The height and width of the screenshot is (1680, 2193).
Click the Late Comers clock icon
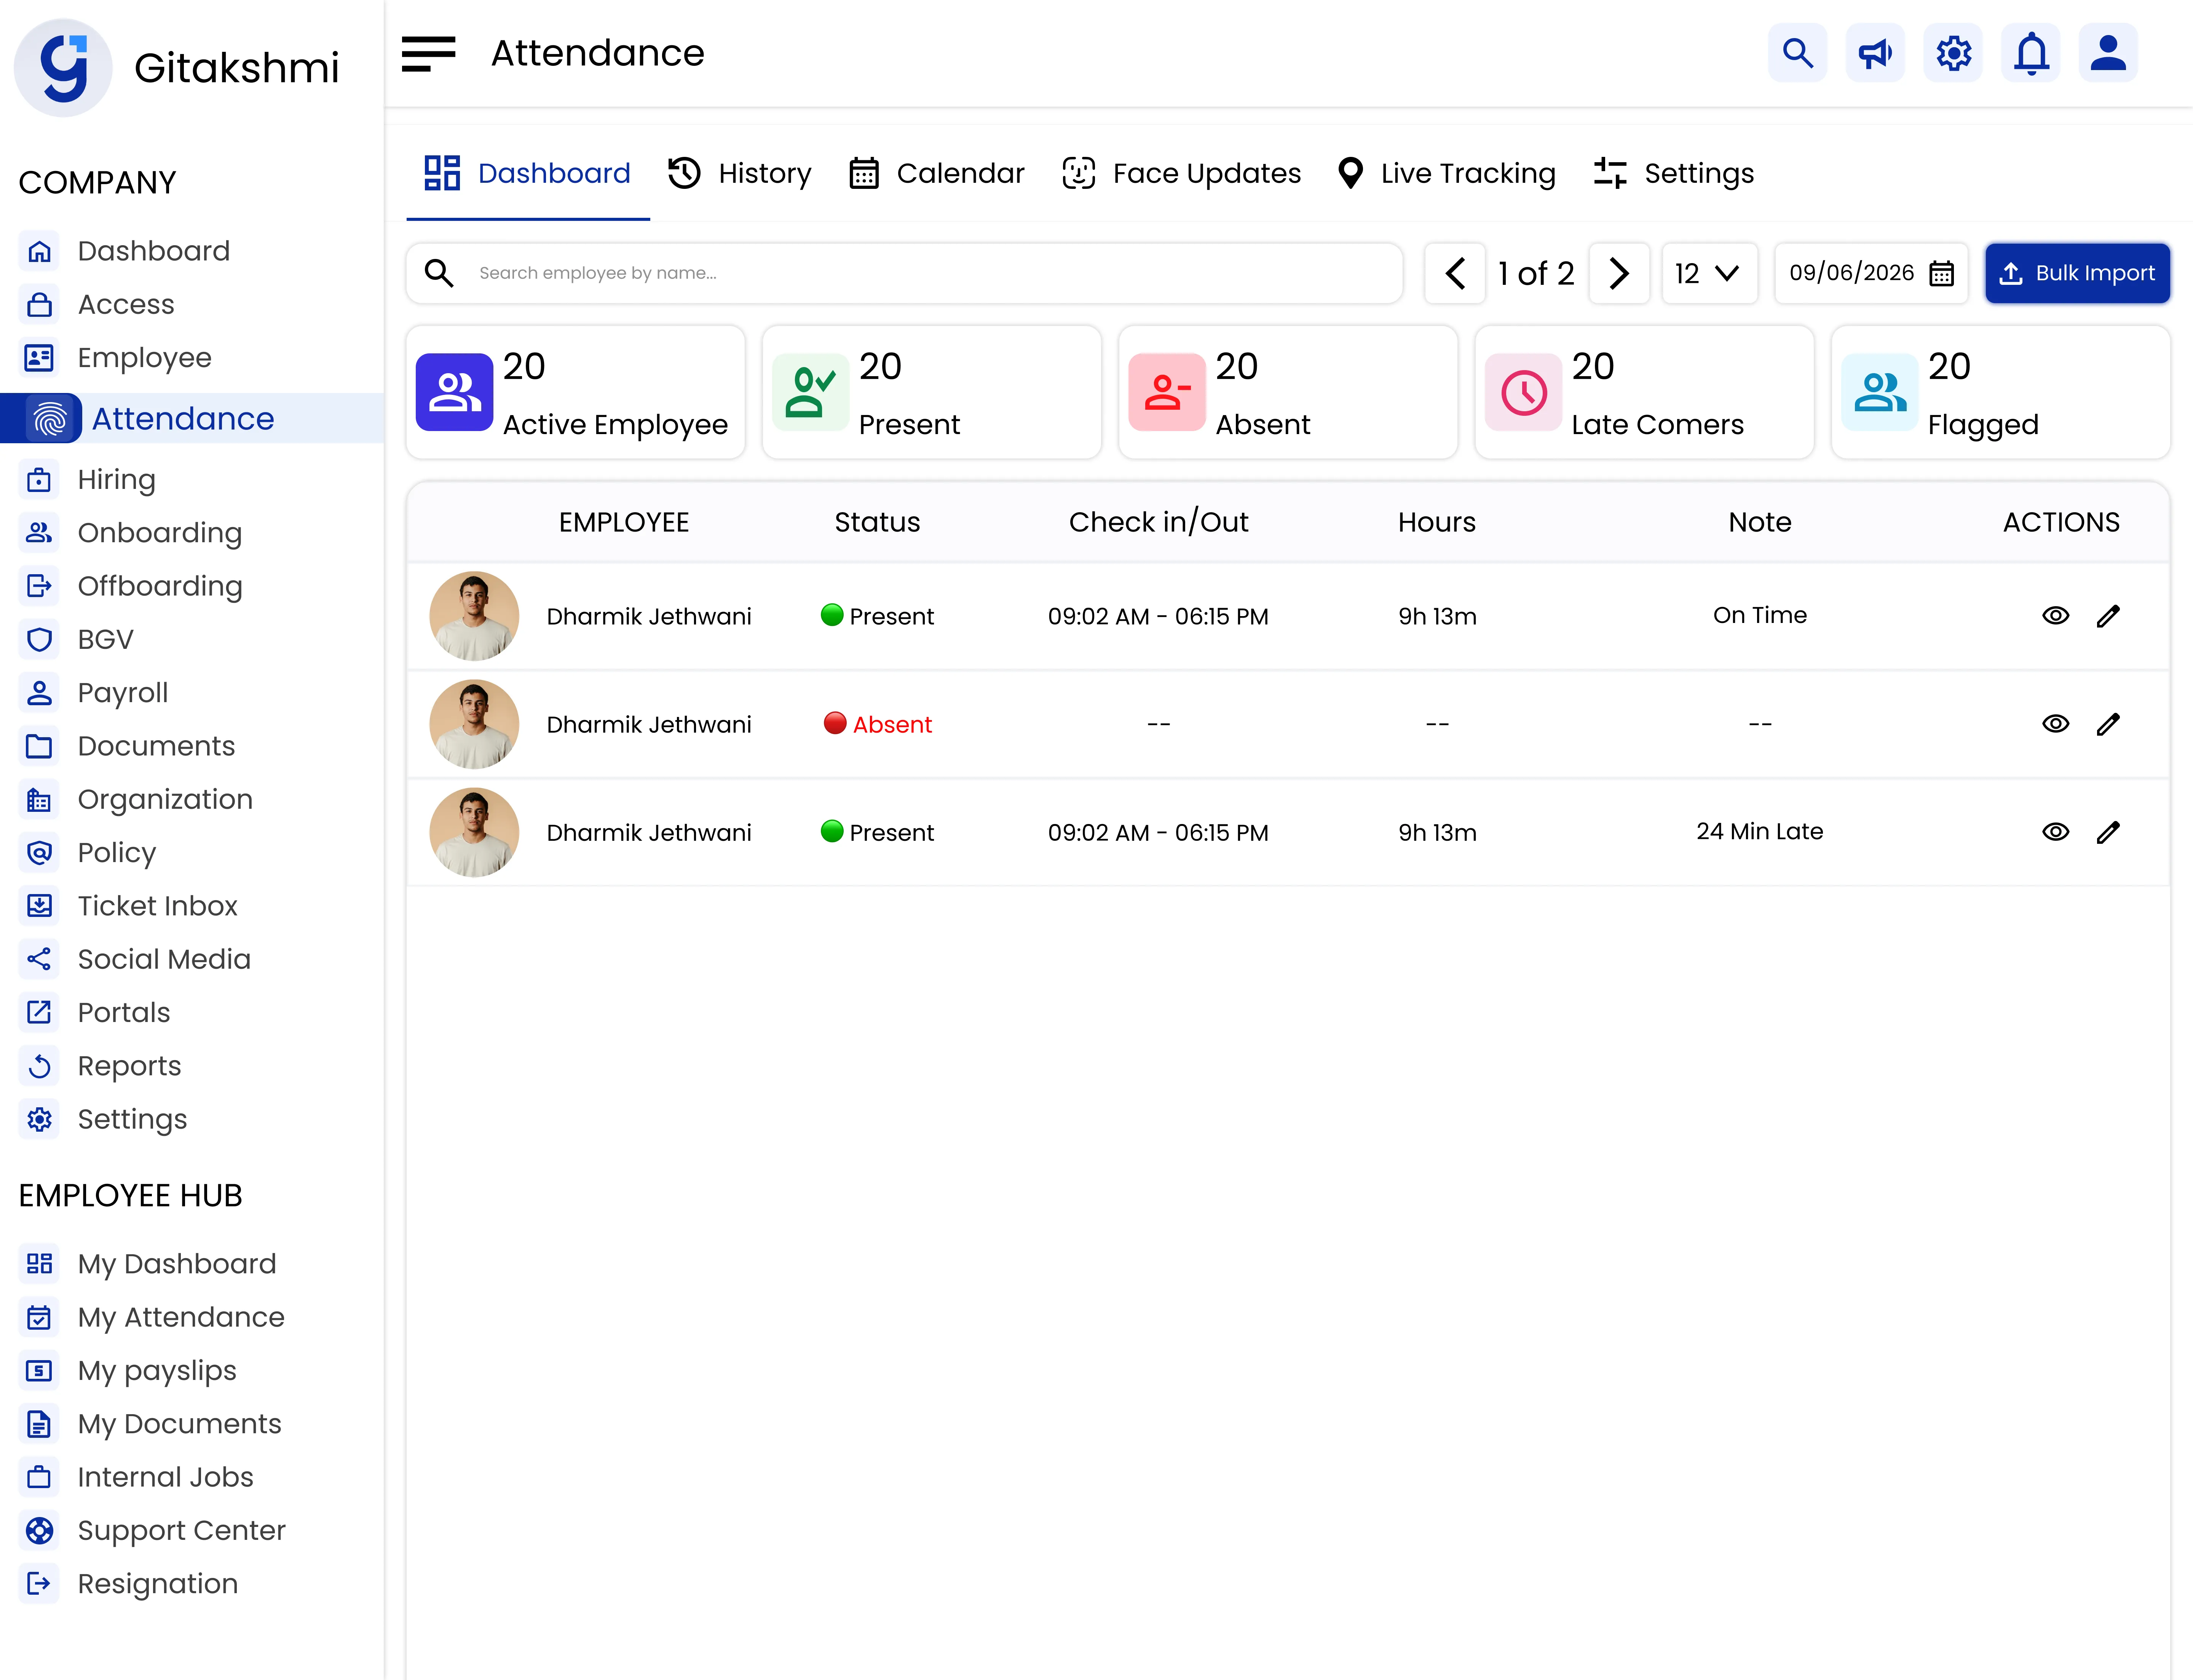coord(1523,392)
